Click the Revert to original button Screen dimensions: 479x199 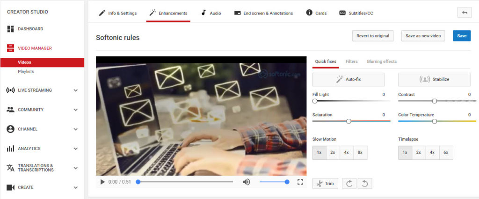click(x=372, y=36)
